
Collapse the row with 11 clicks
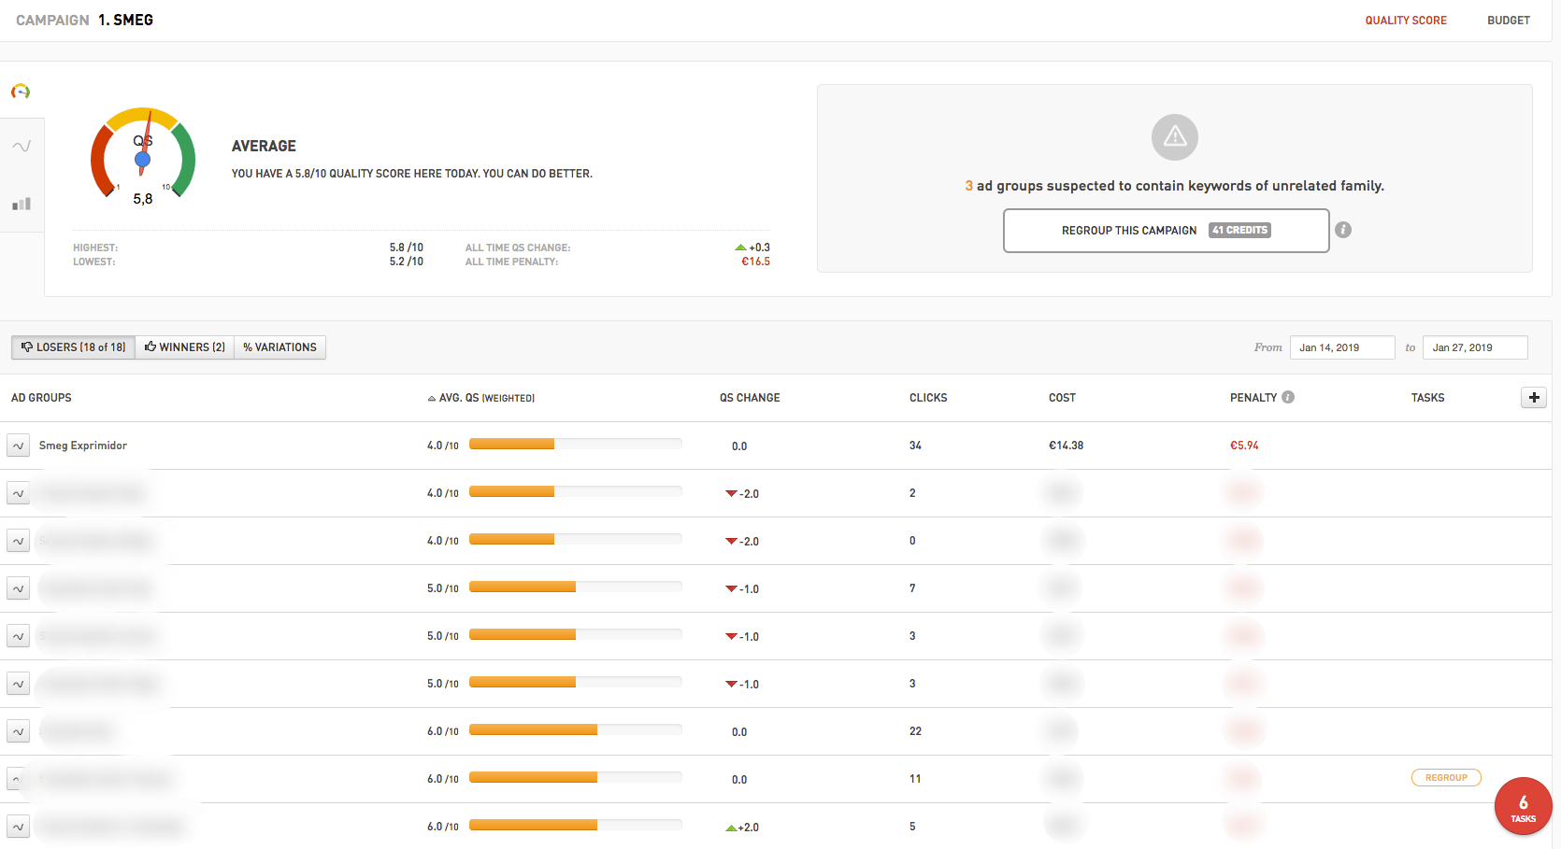16,779
